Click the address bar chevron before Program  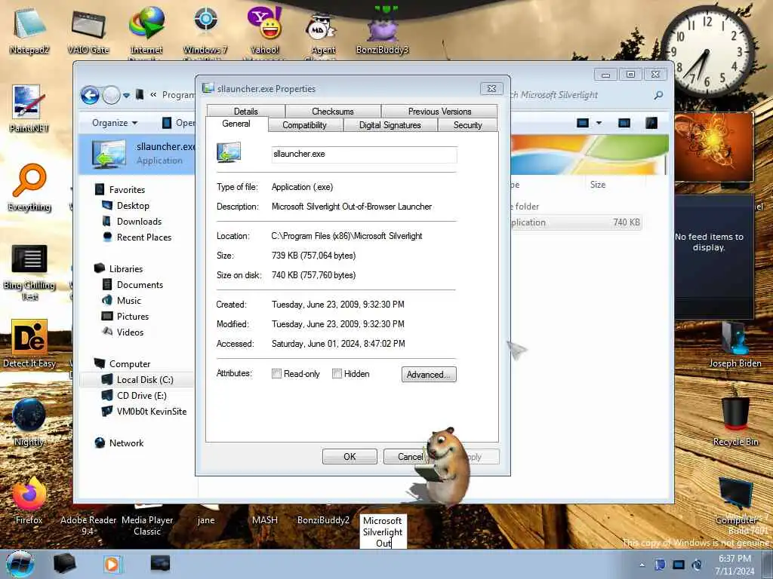pyautogui.click(x=153, y=94)
